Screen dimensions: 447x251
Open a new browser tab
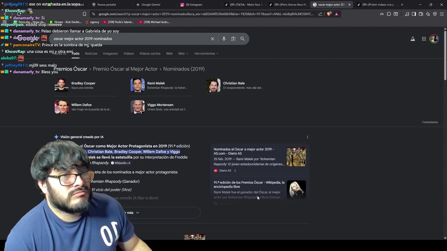pyautogui.click(x=402, y=5)
